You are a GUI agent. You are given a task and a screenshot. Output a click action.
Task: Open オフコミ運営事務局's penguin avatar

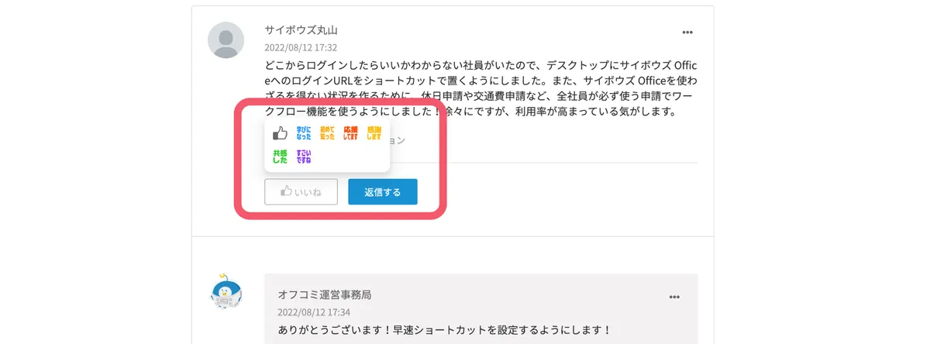pyautogui.click(x=227, y=293)
